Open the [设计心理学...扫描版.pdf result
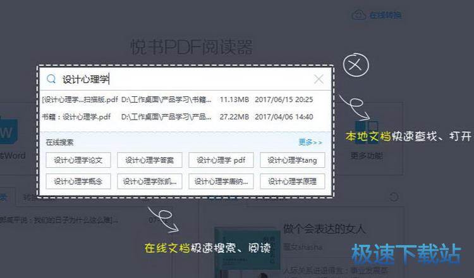474x278 pixels. coord(80,99)
